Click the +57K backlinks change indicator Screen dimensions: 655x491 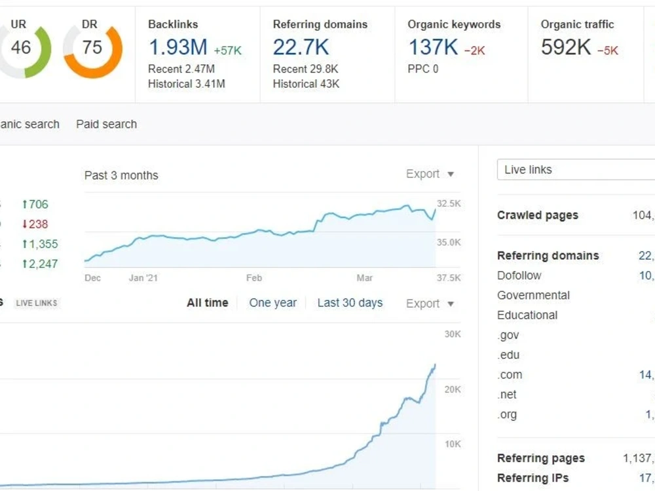tap(227, 51)
